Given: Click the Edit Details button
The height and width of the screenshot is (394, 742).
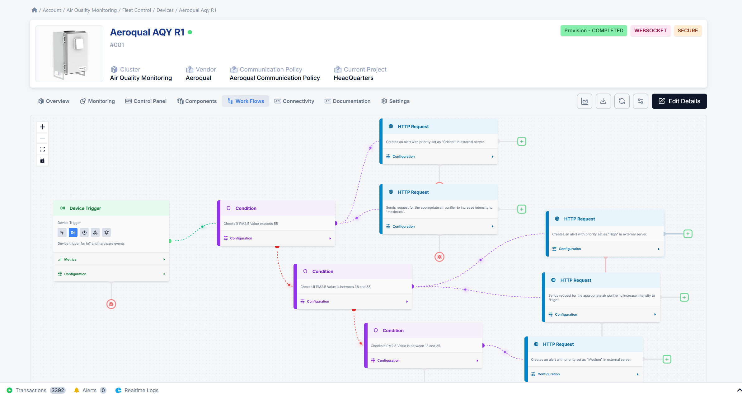Looking at the screenshot, I should pyautogui.click(x=679, y=101).
